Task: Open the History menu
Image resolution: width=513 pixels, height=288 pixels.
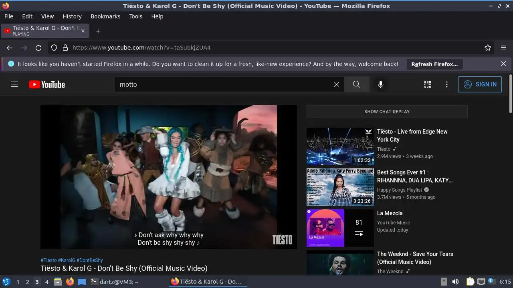Action: pyautogui.click(x=72, y=16)
